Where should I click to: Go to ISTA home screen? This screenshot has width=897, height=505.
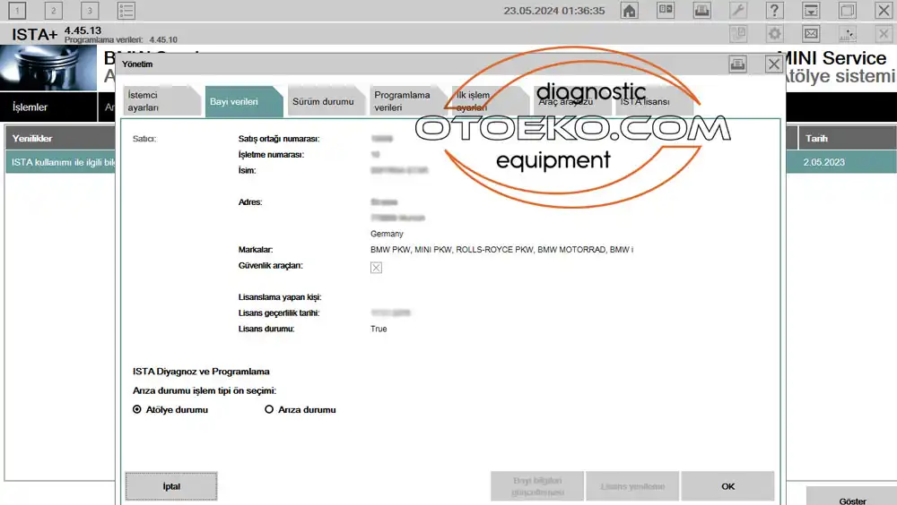coord(630,10)
